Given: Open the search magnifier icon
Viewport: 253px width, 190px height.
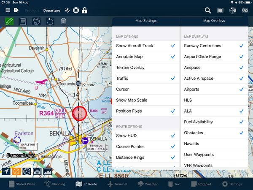Looking at the screenshot, I should click(207, 11).
